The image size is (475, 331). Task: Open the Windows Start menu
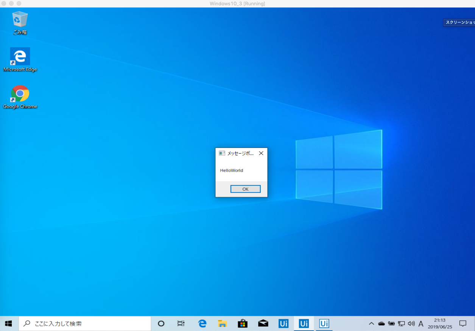[x=8, y=323]
